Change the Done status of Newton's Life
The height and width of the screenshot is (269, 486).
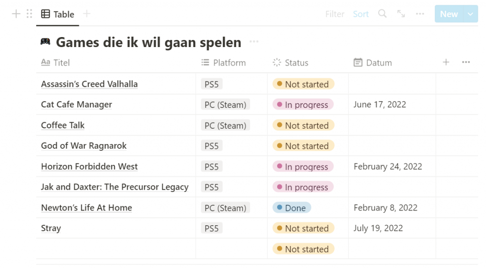click(292, 208)
